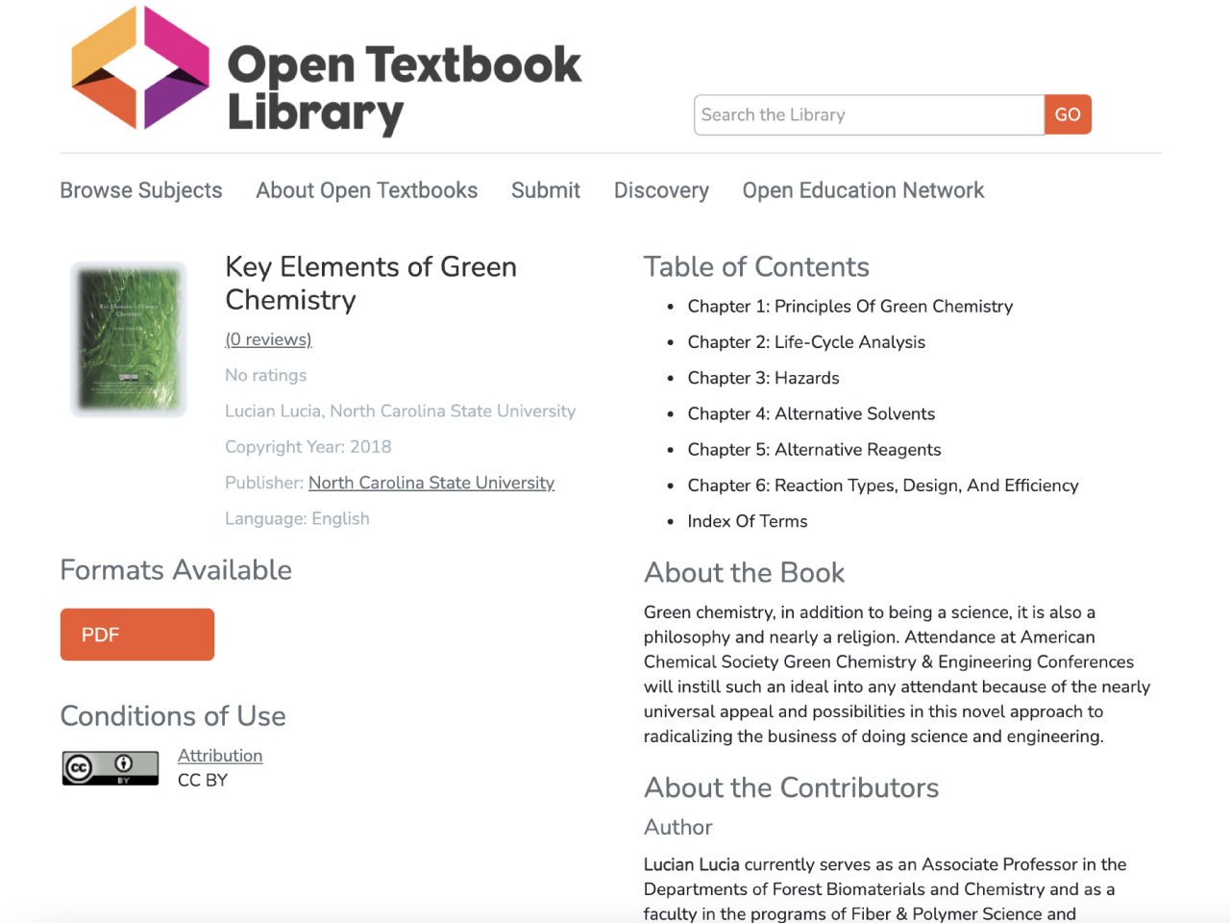Click the About the Contributors heading

pos(792,787)
